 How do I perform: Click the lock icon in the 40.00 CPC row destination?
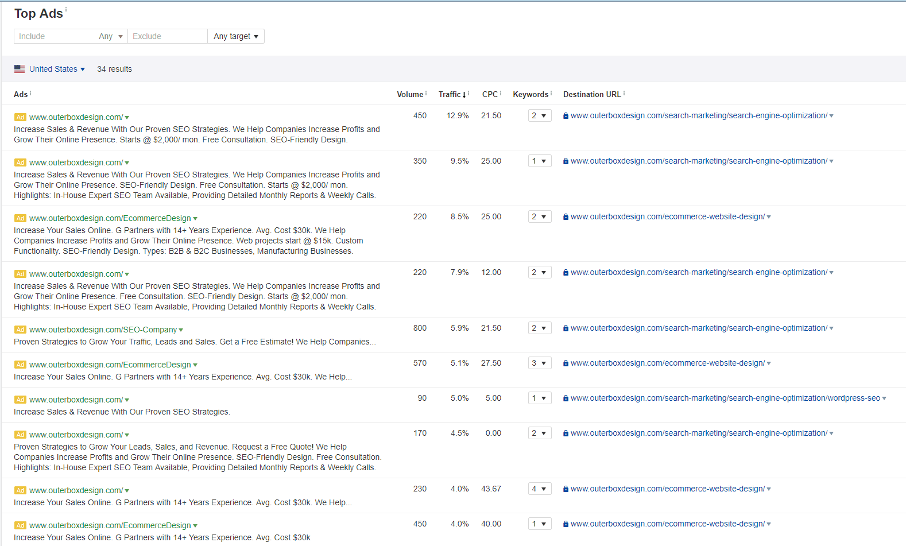[x=566, y=524]
